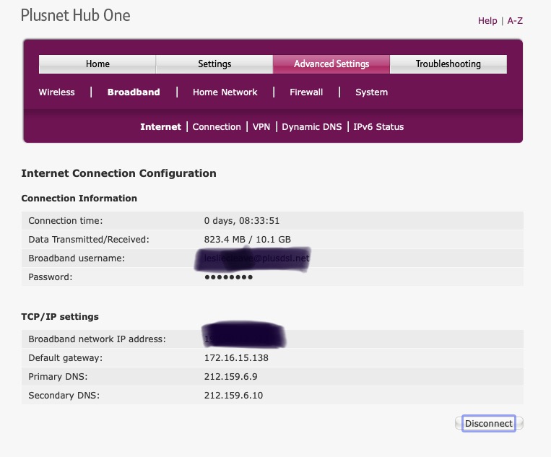Click the Help link

pyautogui.click(x=487, y=21)
